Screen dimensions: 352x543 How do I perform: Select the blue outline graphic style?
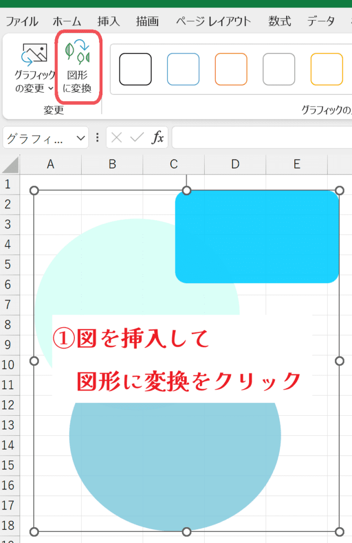click(x=183, y=69)
